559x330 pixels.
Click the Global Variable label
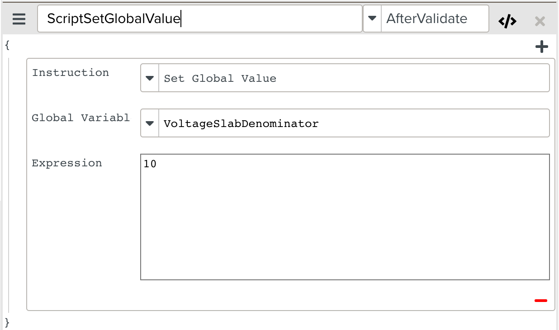81,118
